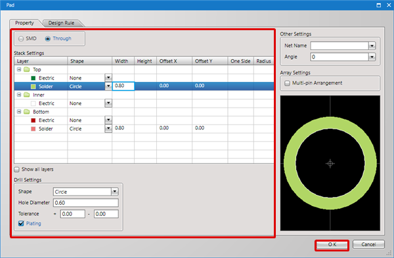The width and height of the screenshot is (394, 258).
Task: Click the Layer column header
Action: [x=41, y=61]
